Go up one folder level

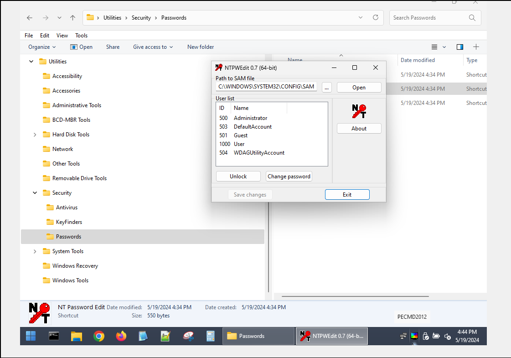[72, 18]
